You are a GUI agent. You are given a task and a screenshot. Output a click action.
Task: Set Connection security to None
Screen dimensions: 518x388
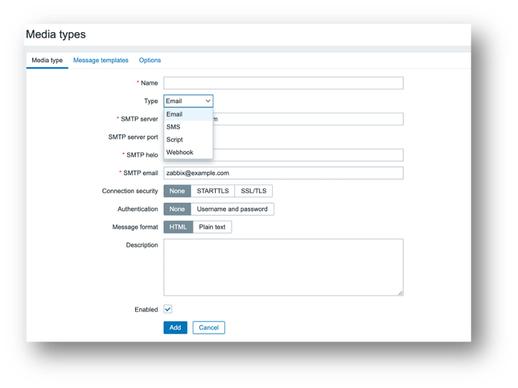point(177,191)
